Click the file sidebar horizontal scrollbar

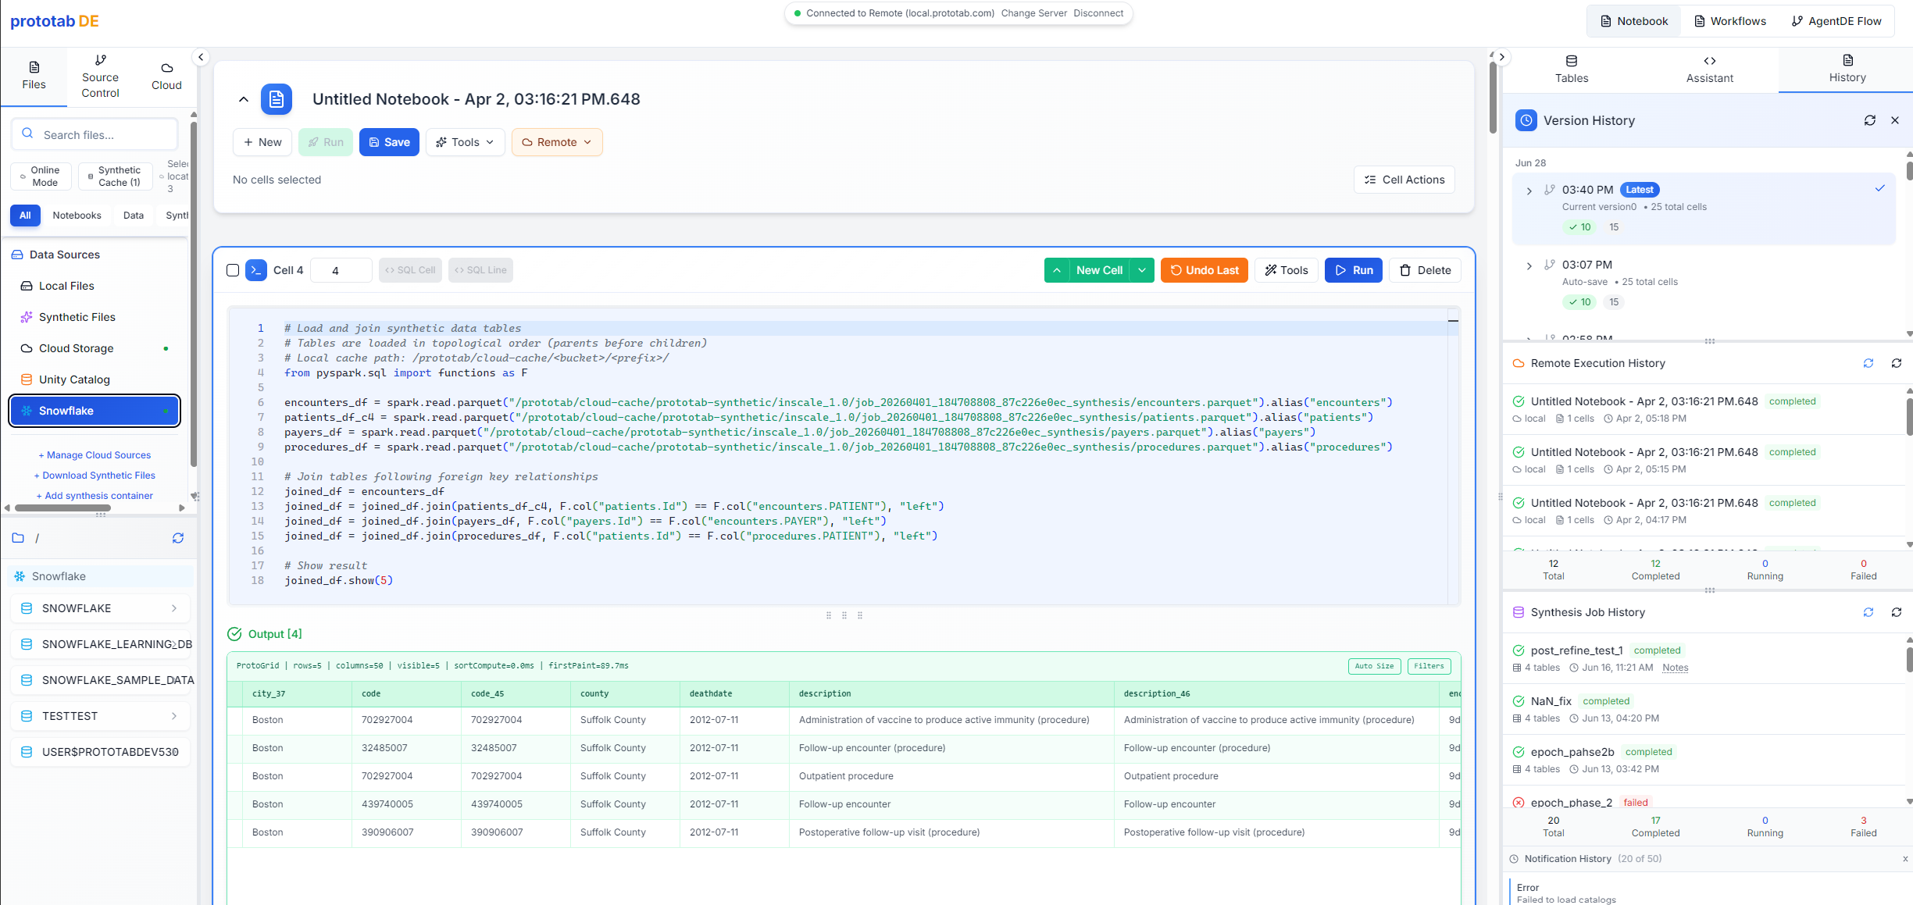62,508
